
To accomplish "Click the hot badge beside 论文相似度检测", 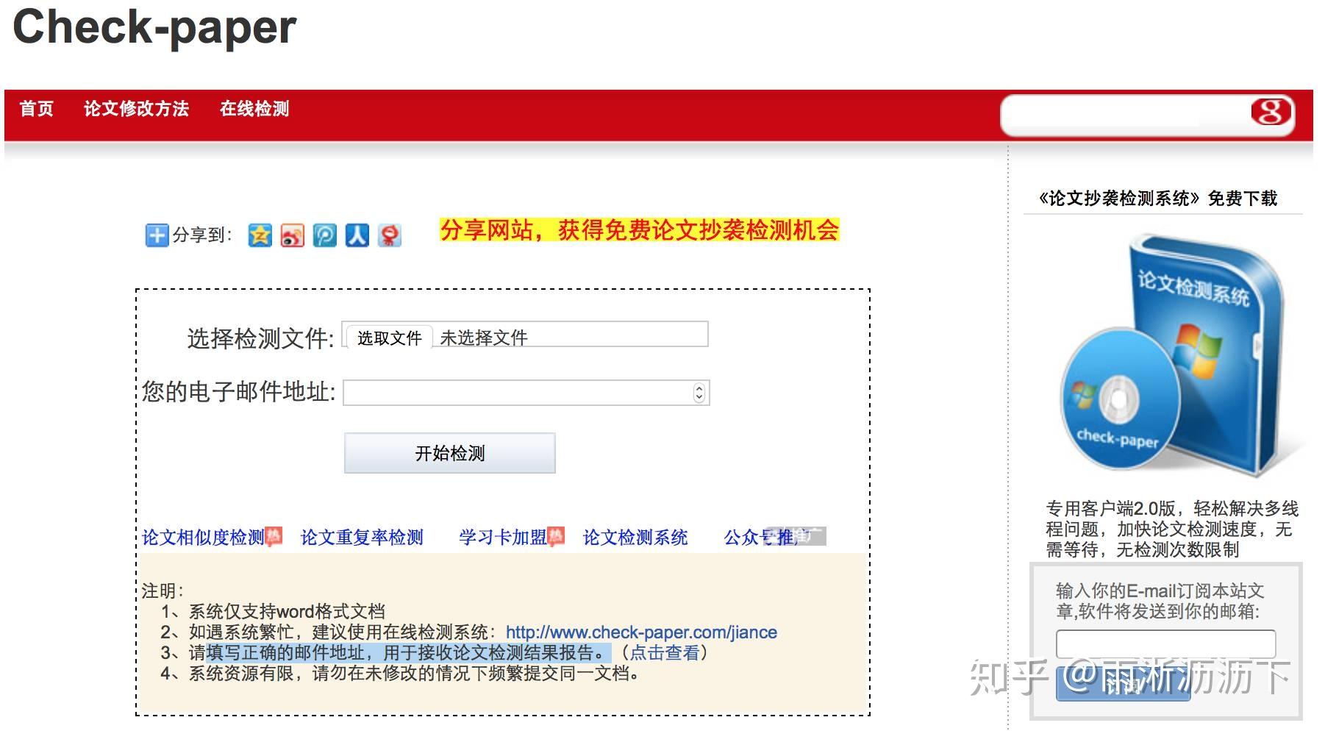I will [274, 536].
